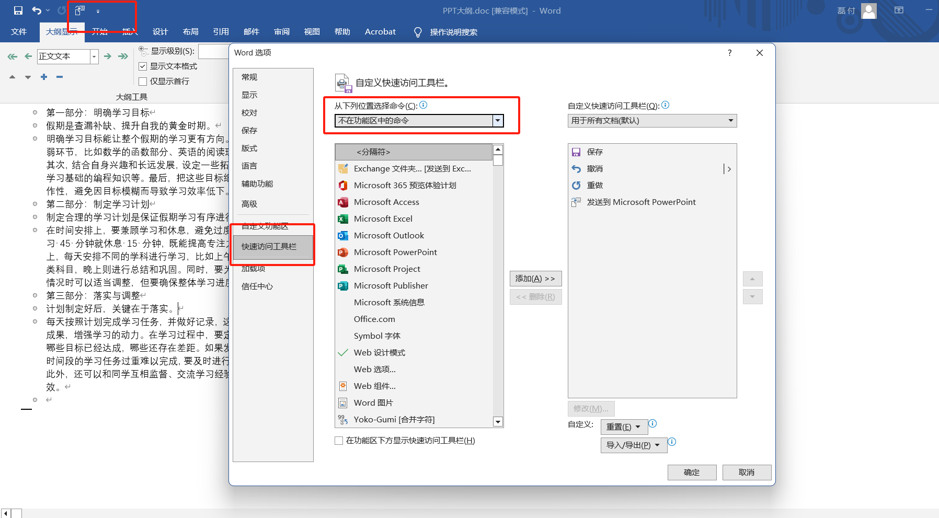Open the quick access toolbar customize arrow

(98, 11)
